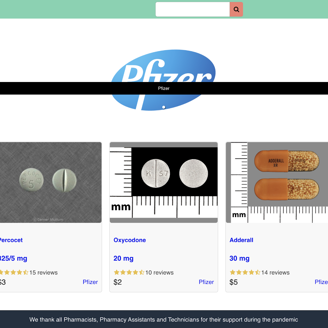
Task: Open the Adderall product page
Action: click(241, 240)
